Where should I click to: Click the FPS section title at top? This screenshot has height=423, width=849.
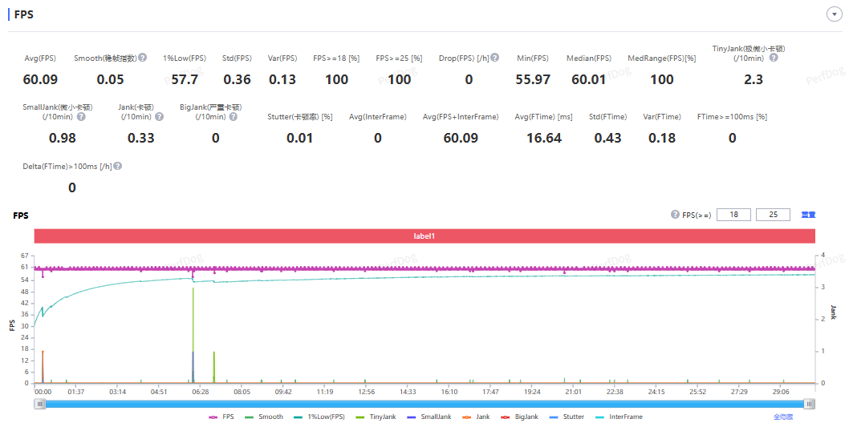point(24,14)
